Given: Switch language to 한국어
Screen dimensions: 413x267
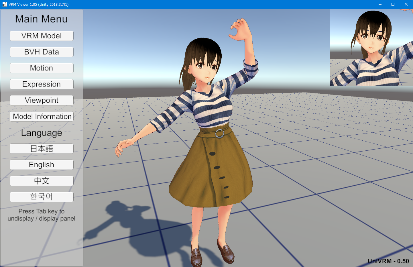Looking at the screenshot, I should (42, 197).
